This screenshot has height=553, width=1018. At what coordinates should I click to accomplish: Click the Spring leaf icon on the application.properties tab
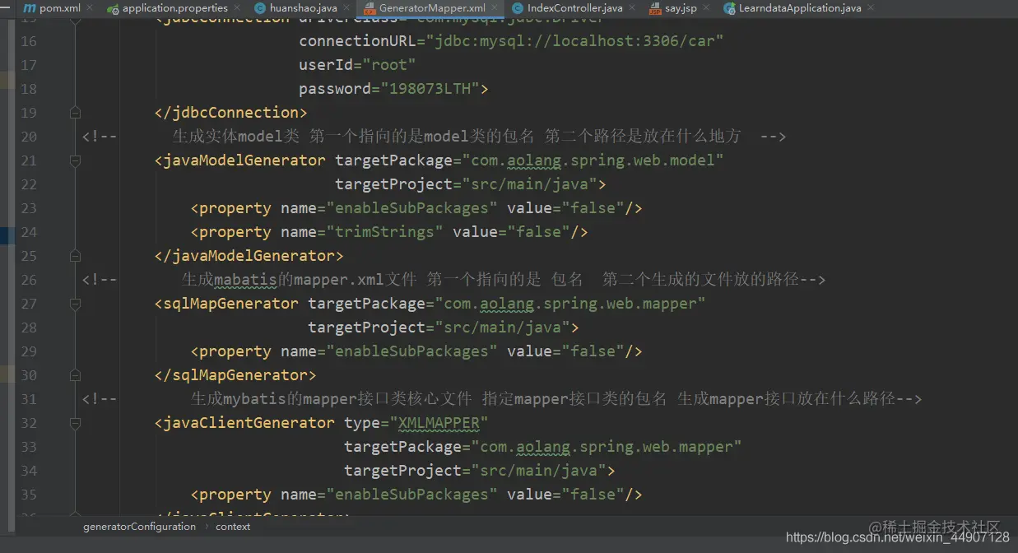click(x=113, y=8)
